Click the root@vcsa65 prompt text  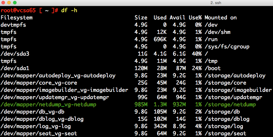(18, 10)
